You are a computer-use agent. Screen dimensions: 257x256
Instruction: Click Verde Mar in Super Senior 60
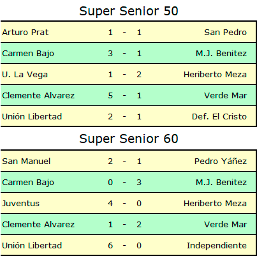(225, 225)
